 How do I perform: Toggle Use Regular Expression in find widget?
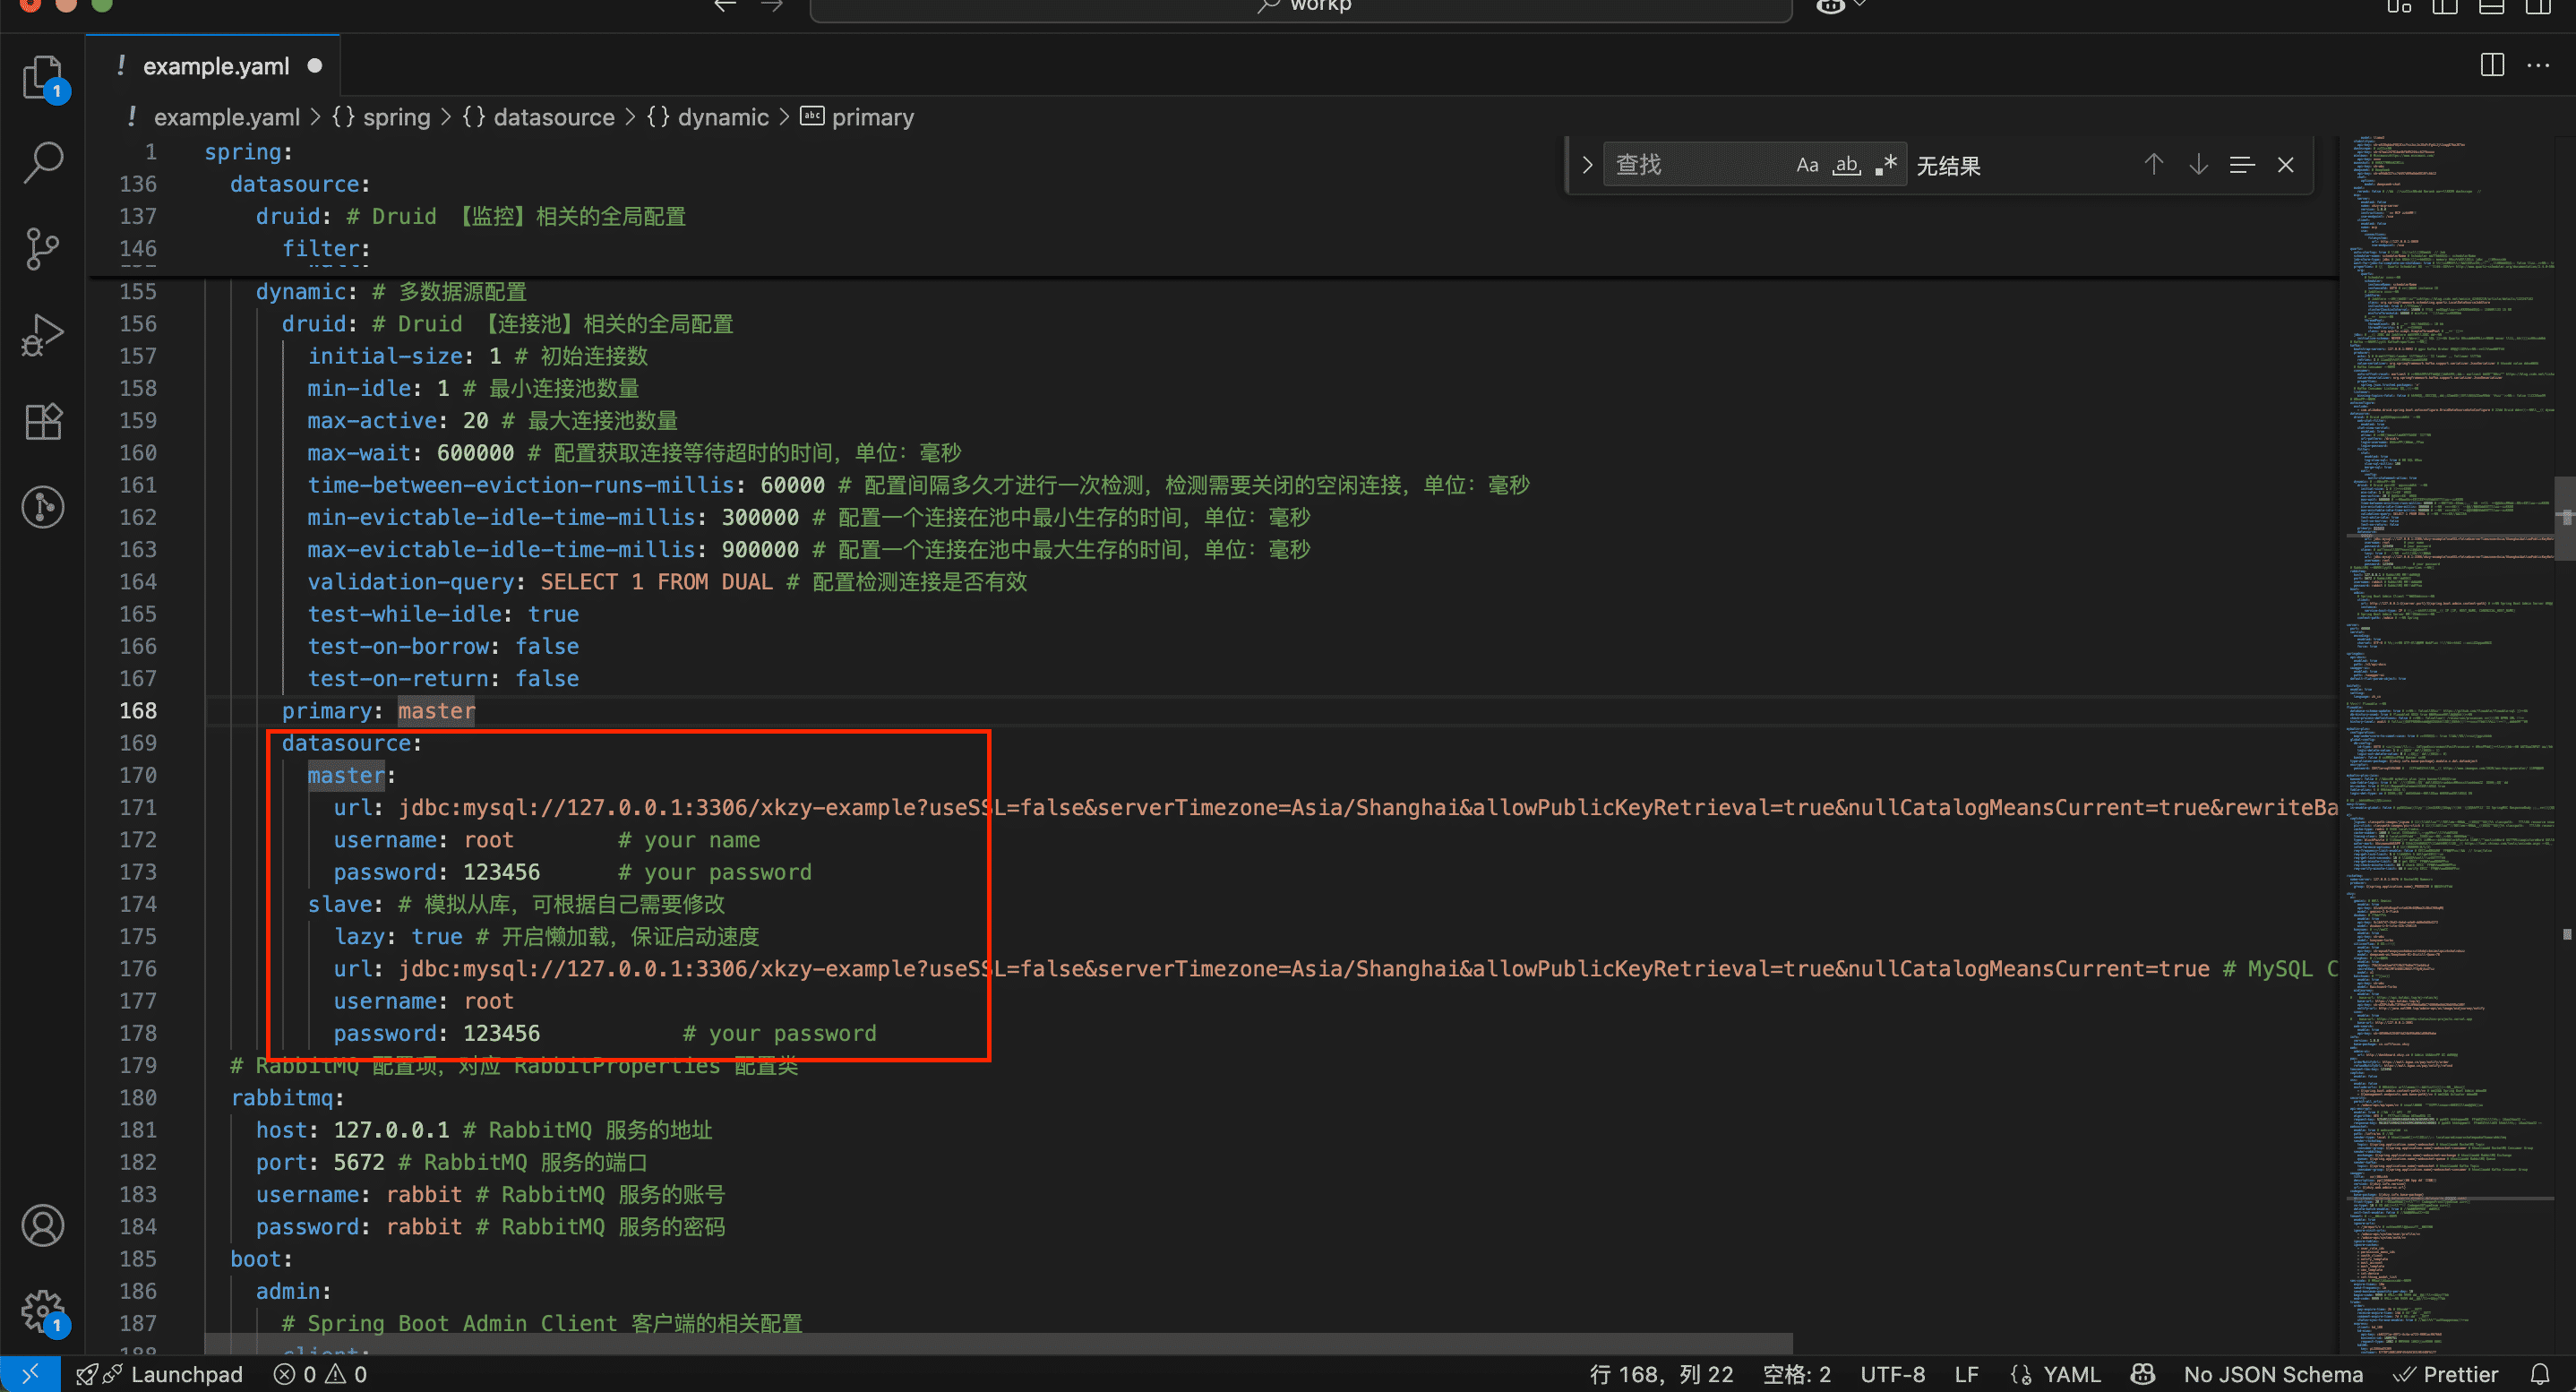[1886, 165]
